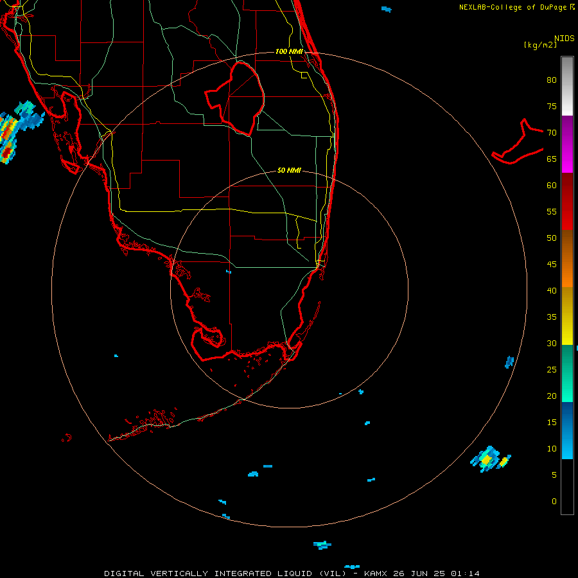The image size is (578, 578).
Task: Click the 45 value on the VIL scale
Action: click(552, 265)
